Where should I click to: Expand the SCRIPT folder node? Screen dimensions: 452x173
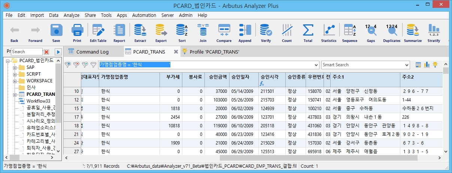pos(15,74)
